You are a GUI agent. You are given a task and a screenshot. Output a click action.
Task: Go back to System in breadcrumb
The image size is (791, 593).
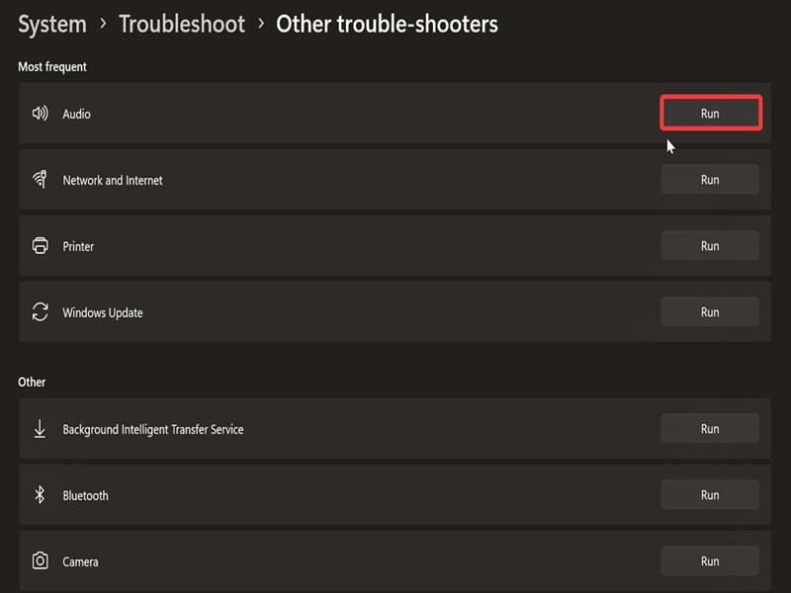[52, 24]
